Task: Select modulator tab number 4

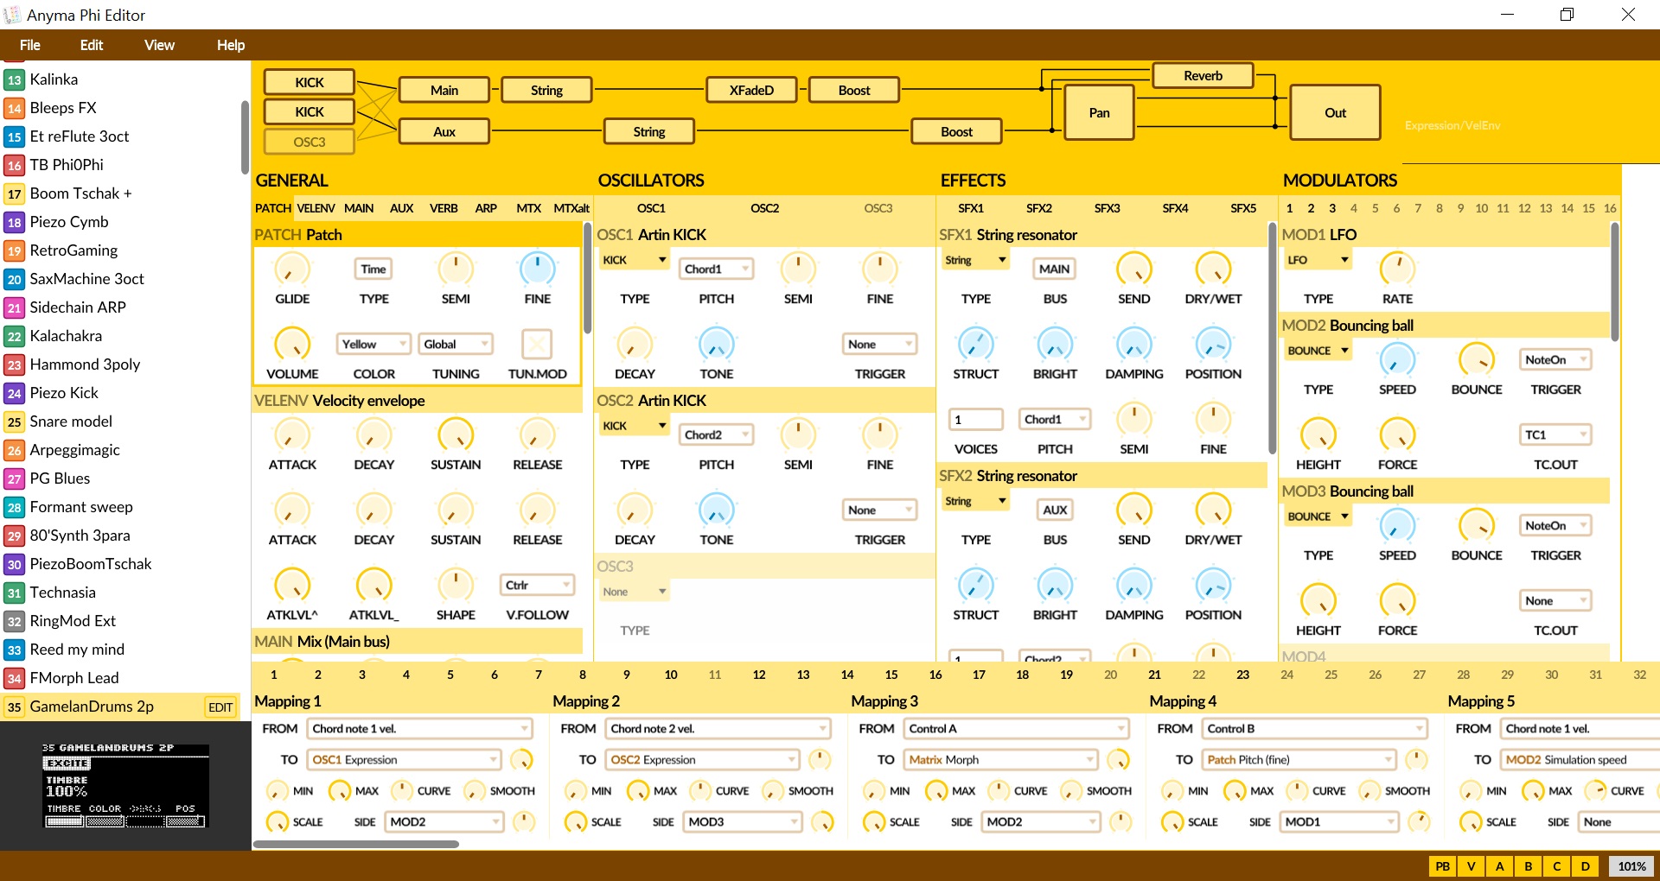Action: click(1353, 208)
